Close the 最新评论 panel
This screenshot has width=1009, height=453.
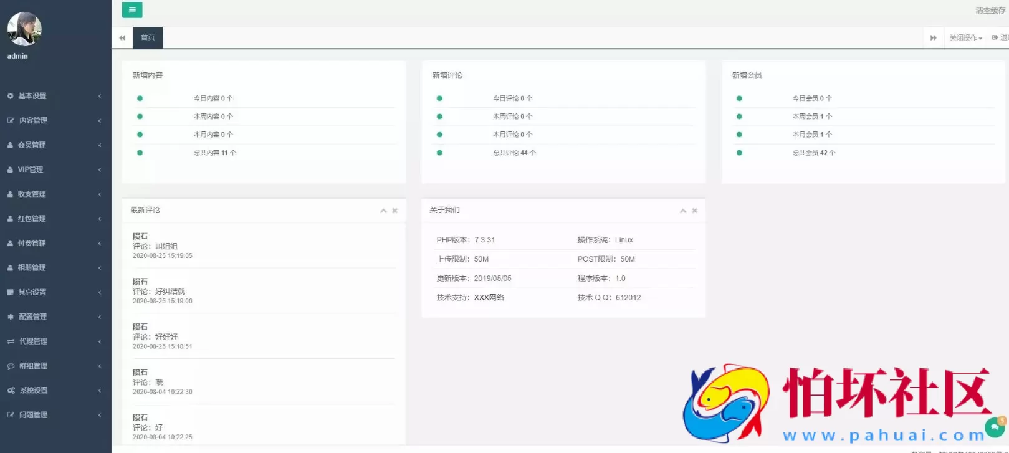coord(395,211)
